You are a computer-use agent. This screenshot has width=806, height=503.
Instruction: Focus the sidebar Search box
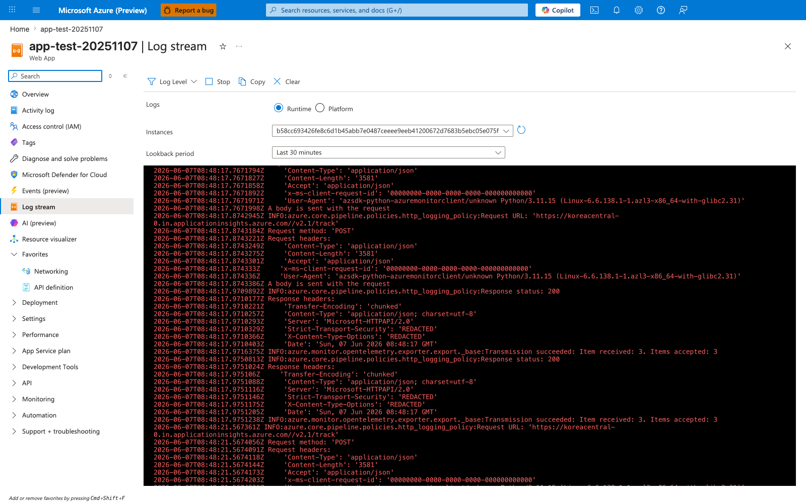coord(55,76)
